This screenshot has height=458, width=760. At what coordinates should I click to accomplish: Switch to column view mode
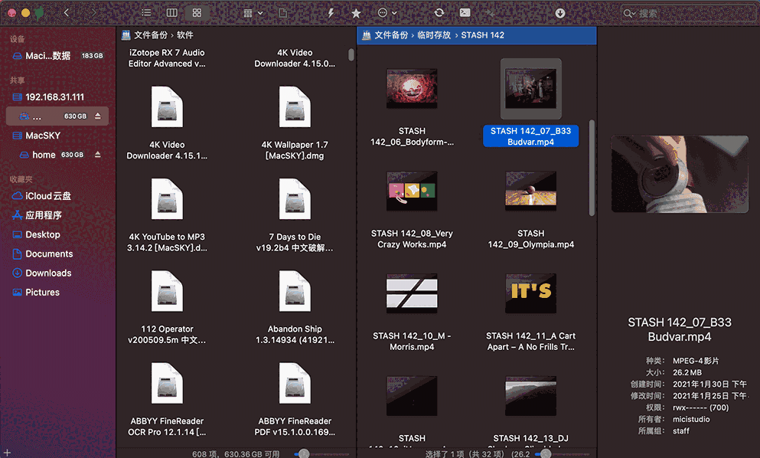[171, 13]
